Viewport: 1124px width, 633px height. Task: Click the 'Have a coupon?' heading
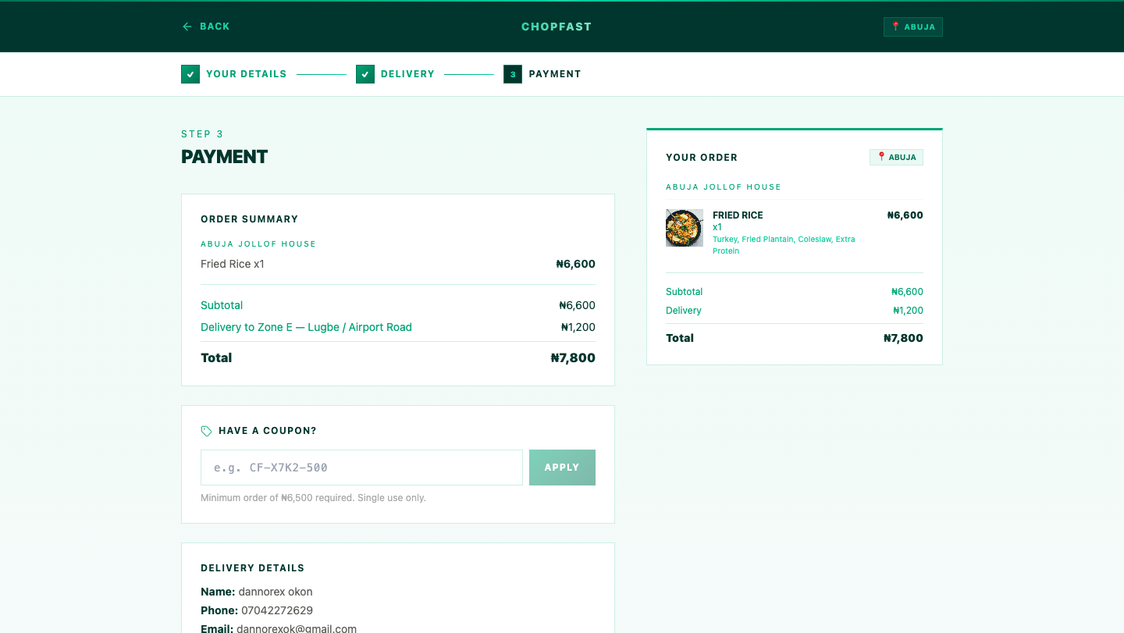(x=268, y=431)
